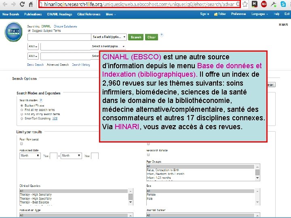Open Search modes help icon
Viewport: 291px width, 218px height.
click(x=41, y=100)
